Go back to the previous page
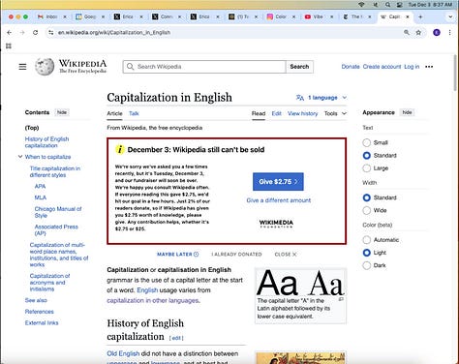The width and height of the screenshot is (459, 364). tap(9, 33)
